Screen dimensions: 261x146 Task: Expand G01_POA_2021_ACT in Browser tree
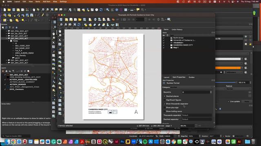click(7, 31)
